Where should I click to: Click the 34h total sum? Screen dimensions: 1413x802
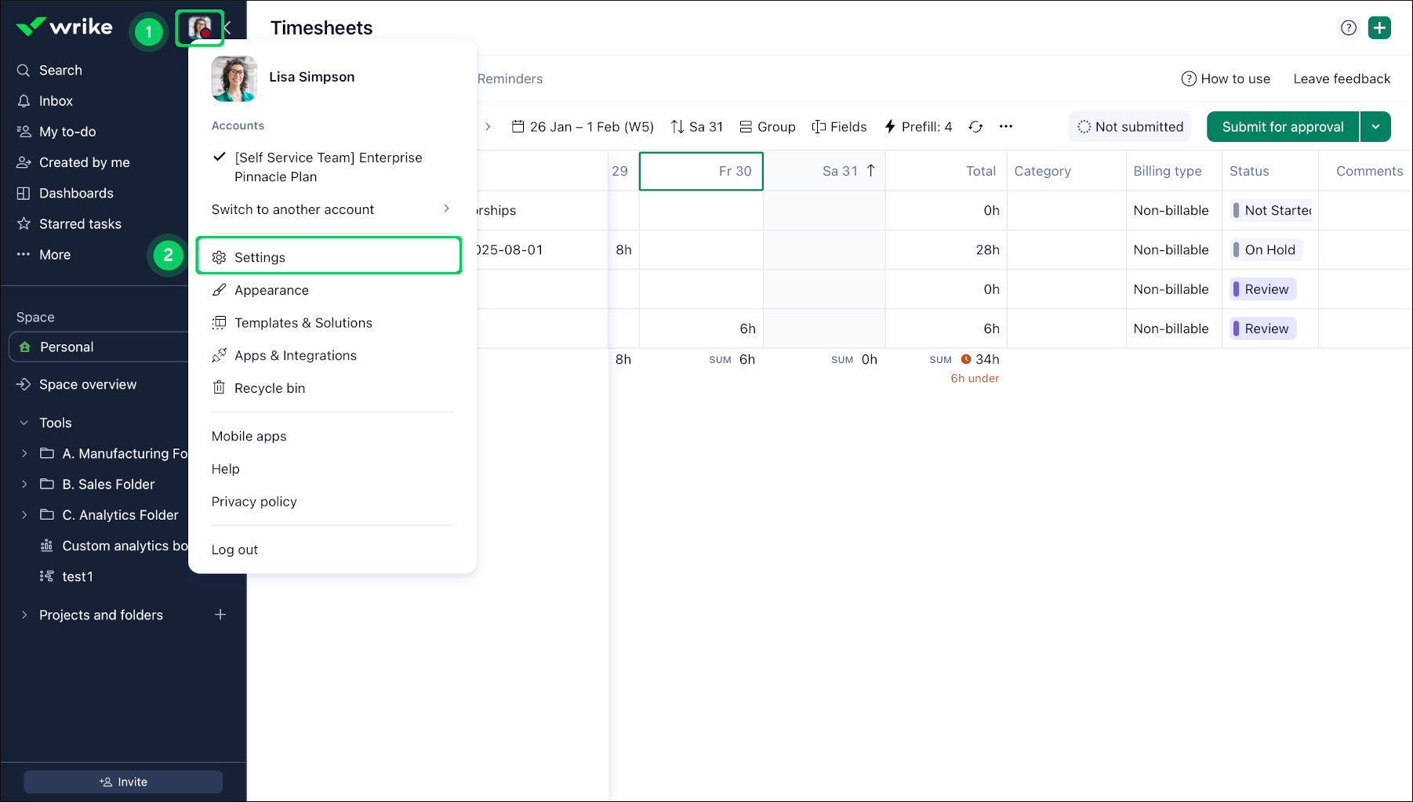point(986,359)
